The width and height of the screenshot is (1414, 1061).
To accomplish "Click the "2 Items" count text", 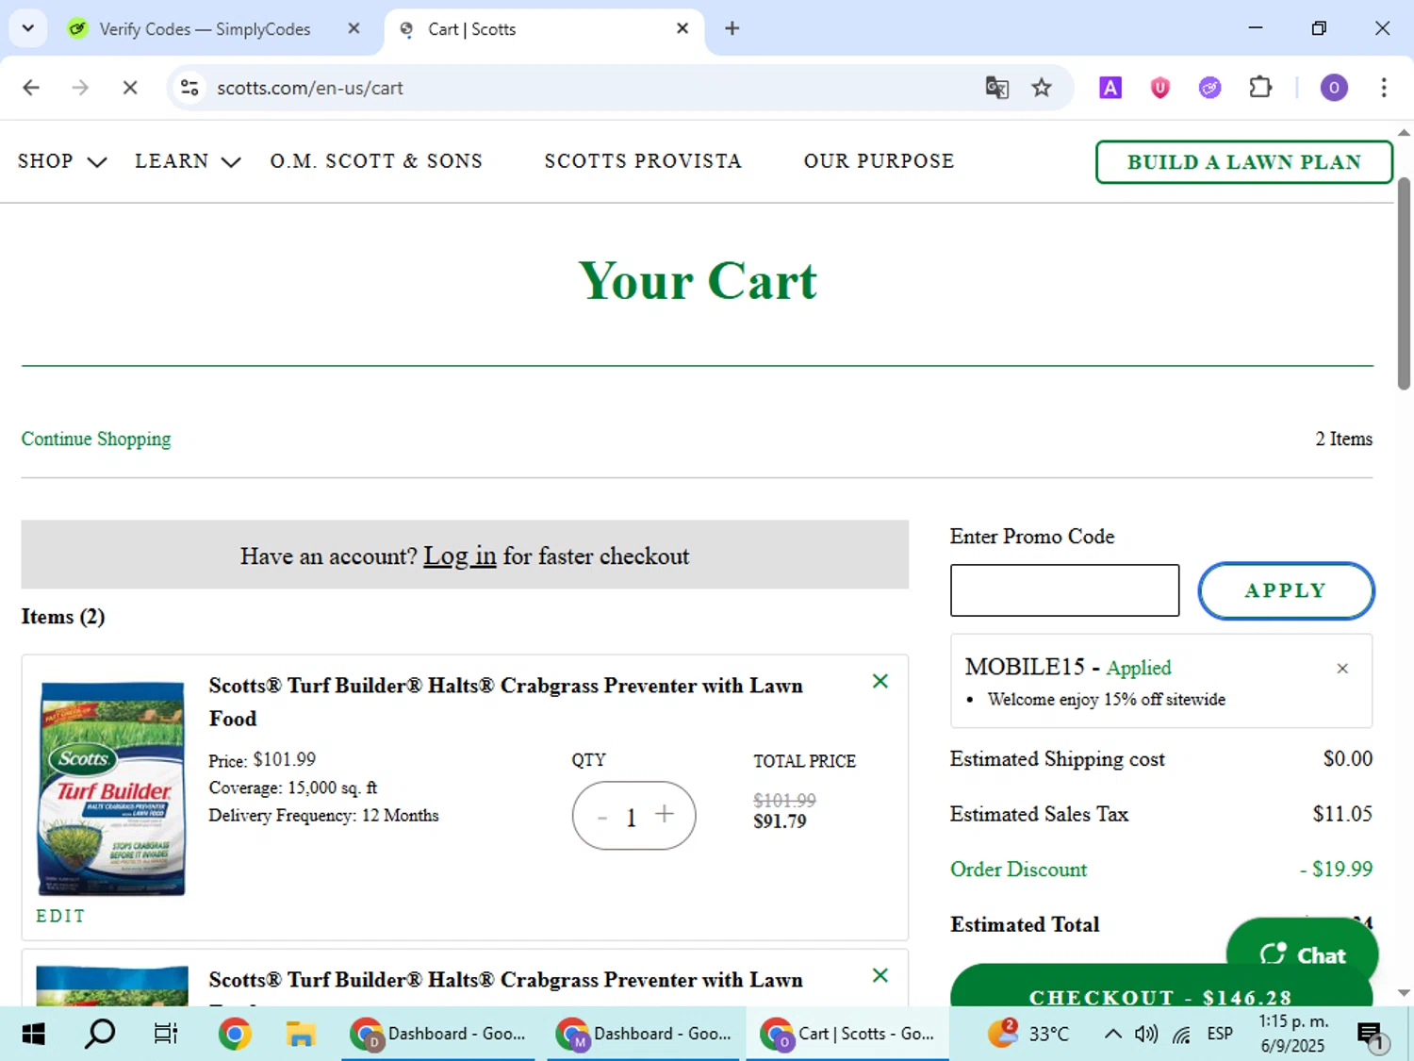I will pyautogui.click(x=1343, y=439).
